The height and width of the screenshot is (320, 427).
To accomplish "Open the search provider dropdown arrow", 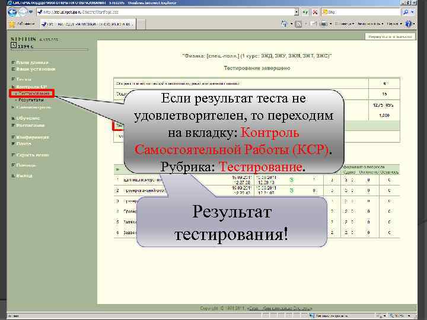I will (x=412, y=12).
